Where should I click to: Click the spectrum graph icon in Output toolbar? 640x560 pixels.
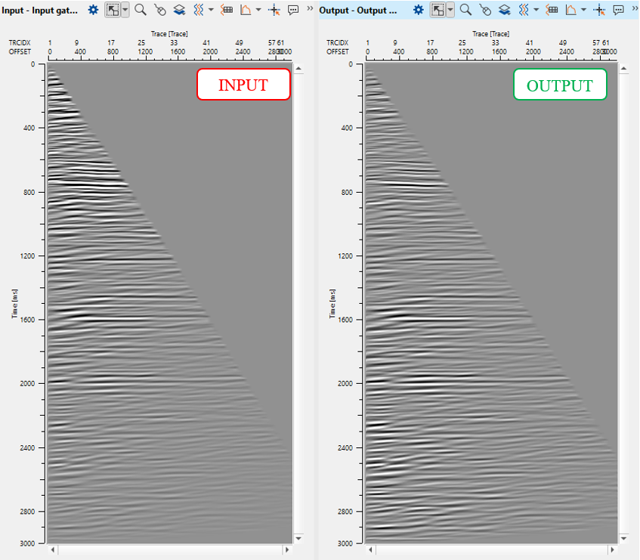click(x=571, y=10)
